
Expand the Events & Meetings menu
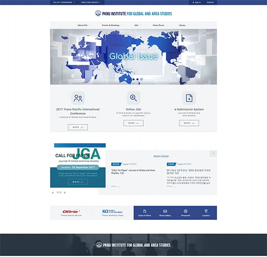tap(111, 25)
